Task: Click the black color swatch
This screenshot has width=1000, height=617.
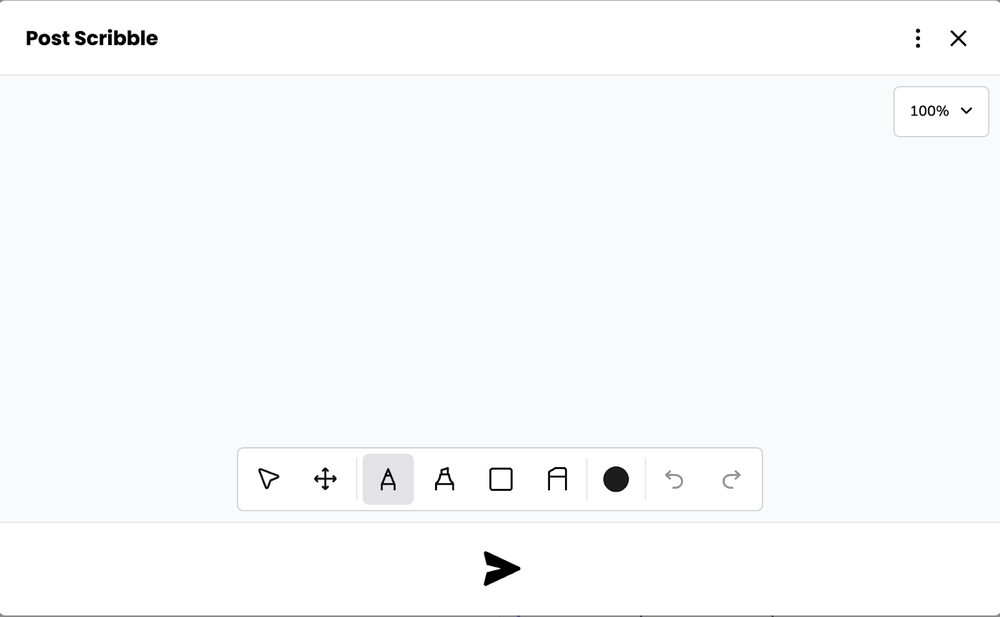Action: pyautogui.click(x=616, y=479)
